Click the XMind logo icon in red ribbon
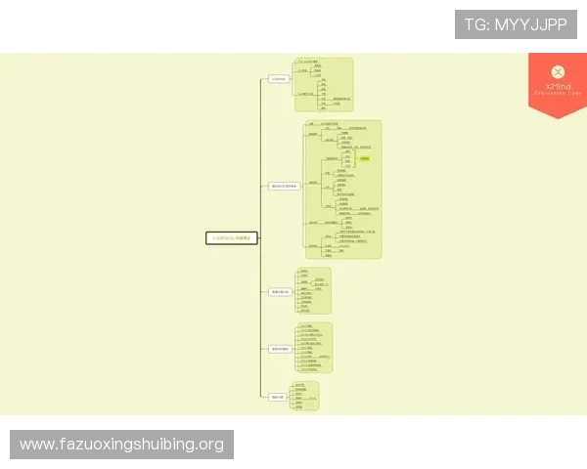 pyautogui.click(x=557, y=72)
